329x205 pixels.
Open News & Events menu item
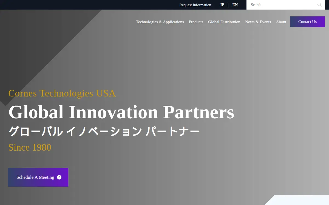258,22
